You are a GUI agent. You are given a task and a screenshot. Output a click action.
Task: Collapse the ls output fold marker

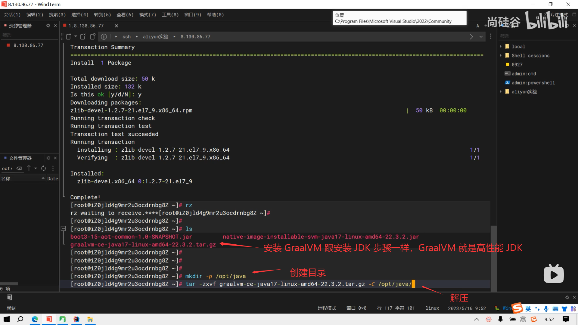tap(63, 229)
